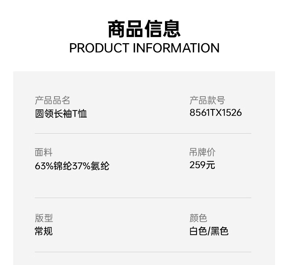Select the style number 8561TX1526

215,113
